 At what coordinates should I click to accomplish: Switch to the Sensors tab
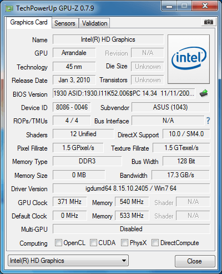point(65,23)
